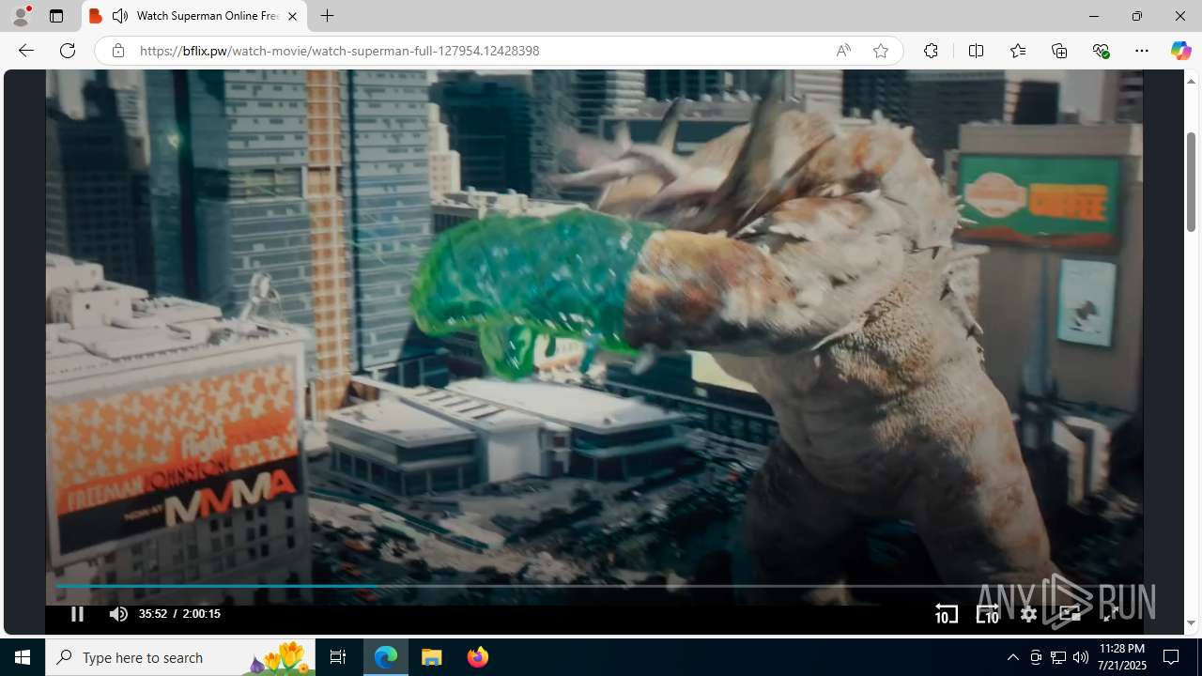Toggle fullscreen on the video player

pos(1110,614)
